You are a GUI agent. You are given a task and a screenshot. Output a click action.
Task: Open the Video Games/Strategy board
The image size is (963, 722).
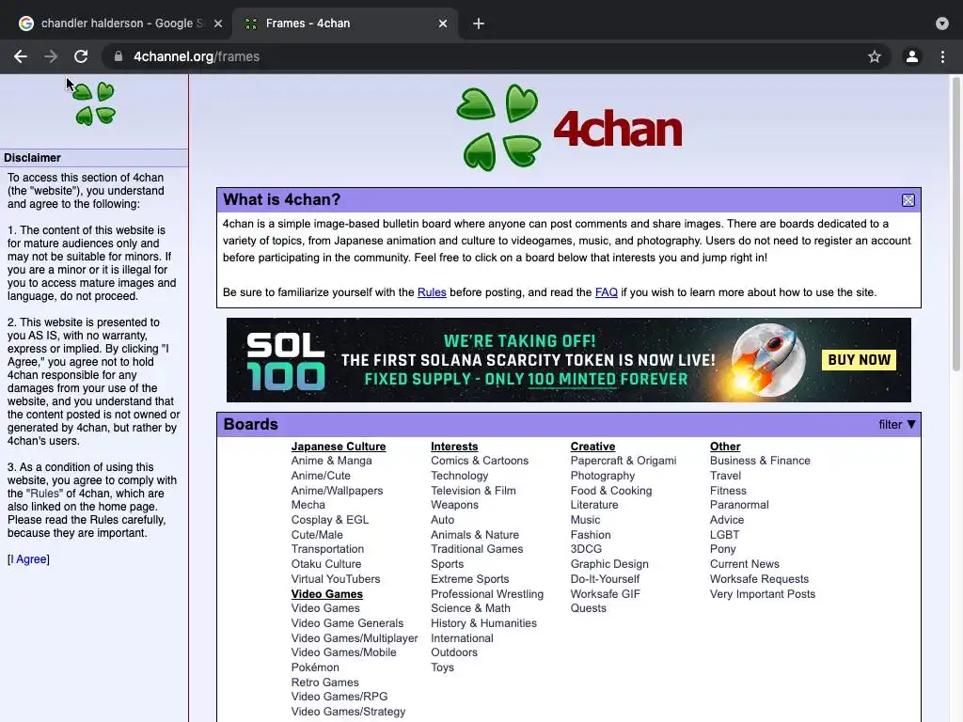point(348,712)
